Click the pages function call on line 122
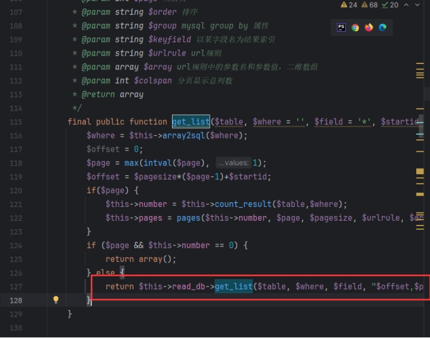This screenshot has width=430, height=338. pos(188,218)
